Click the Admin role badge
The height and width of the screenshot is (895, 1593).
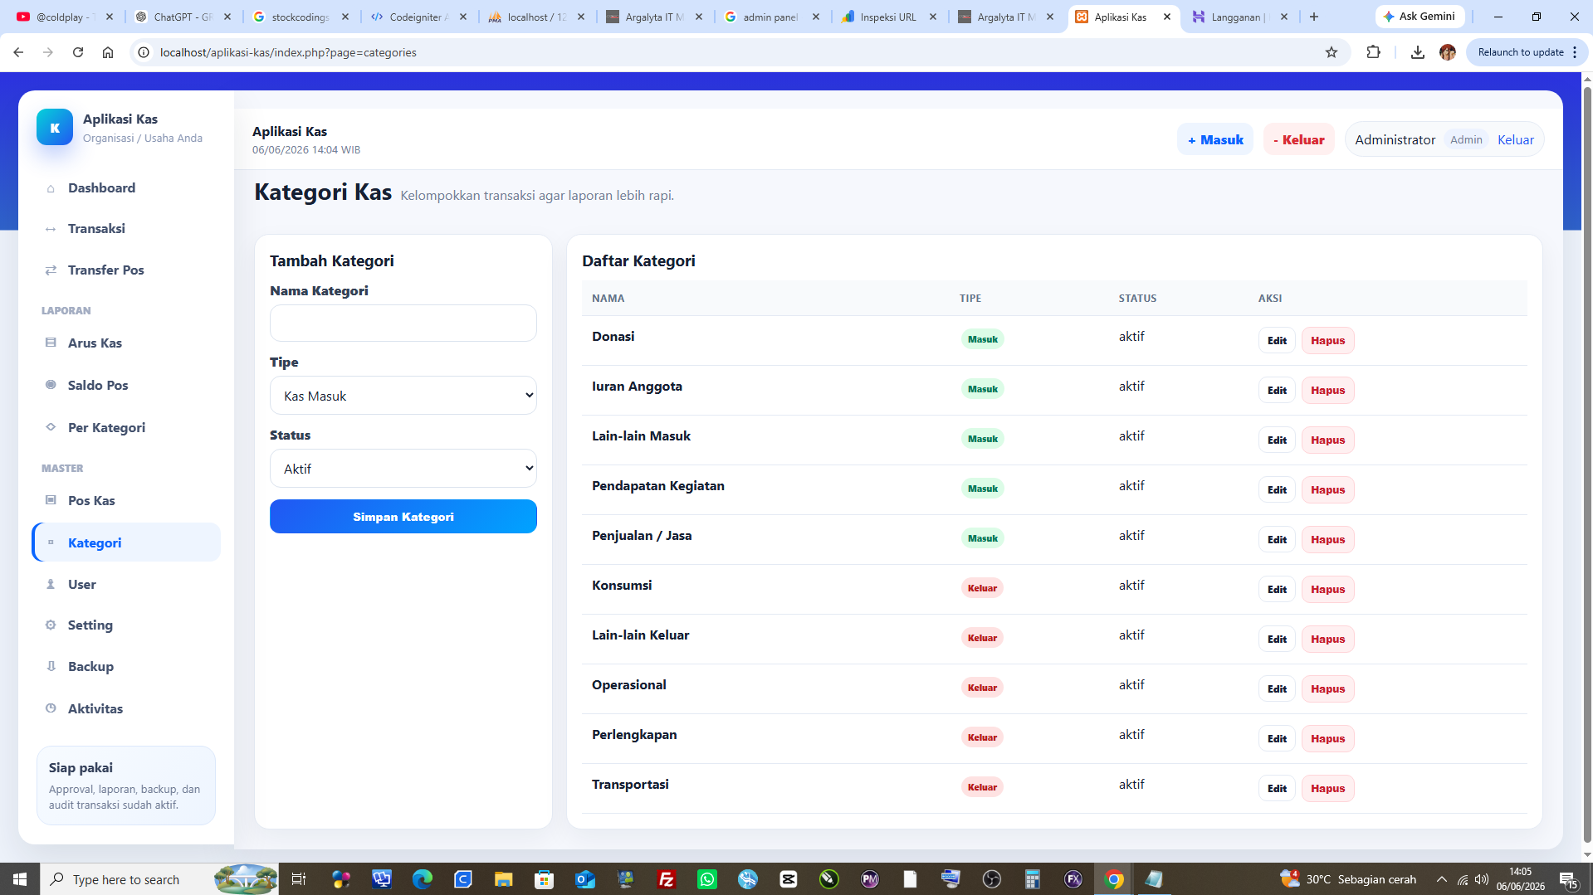point(1466,139)
